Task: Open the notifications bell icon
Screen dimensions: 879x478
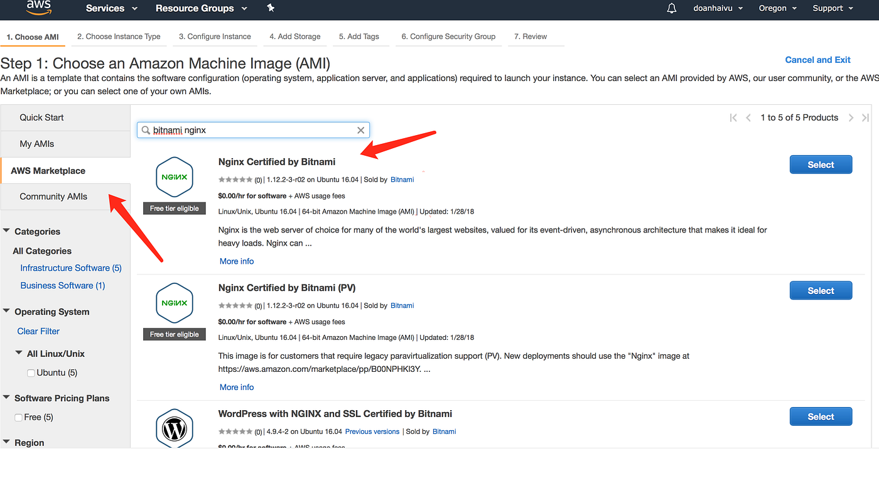Action: point(671,8)
